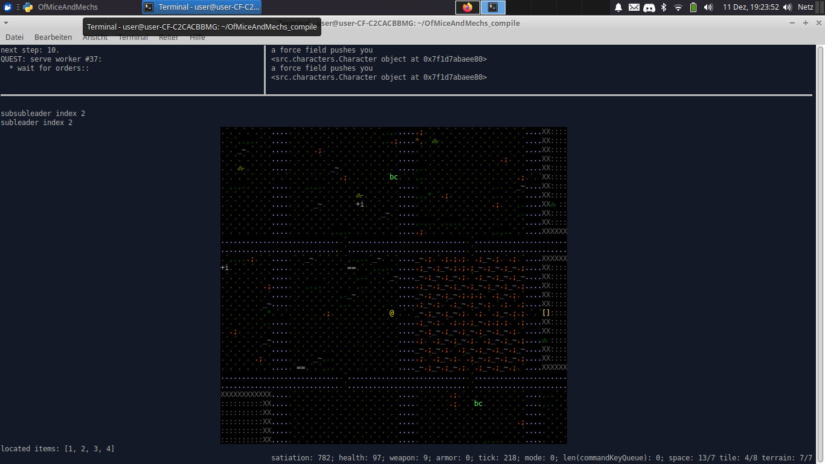Click the yellow @ player character on the map

pyautogui.click(x=391, y=313)
